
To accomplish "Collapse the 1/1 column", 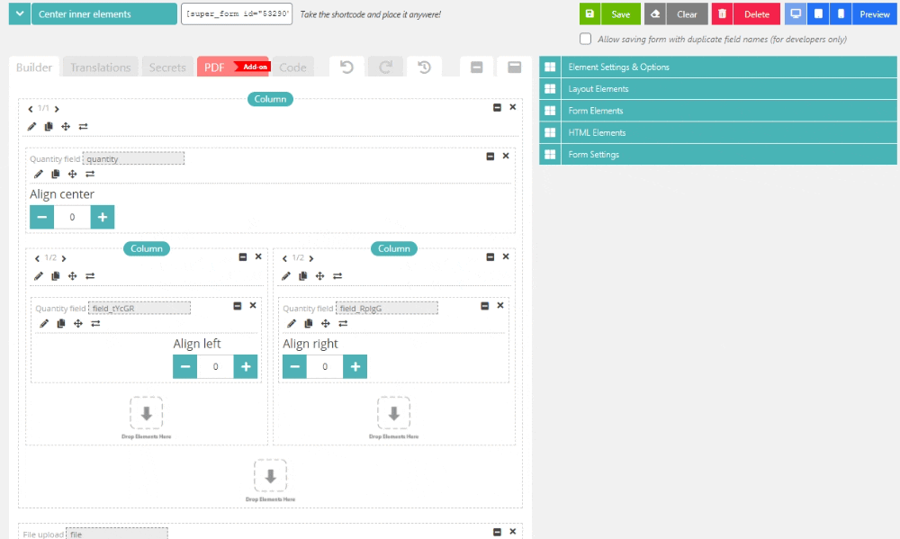I will [497, 107].
